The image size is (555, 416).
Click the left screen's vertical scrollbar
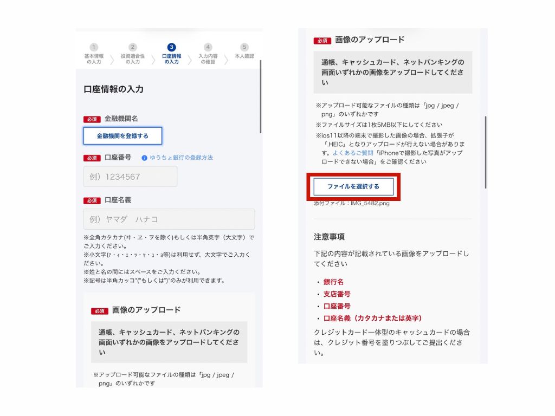[x=261, y=96]
